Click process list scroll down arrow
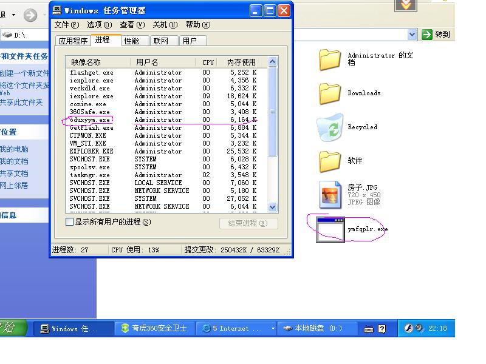The height and width of the screenshot is (364, 486). click(272, 207)
